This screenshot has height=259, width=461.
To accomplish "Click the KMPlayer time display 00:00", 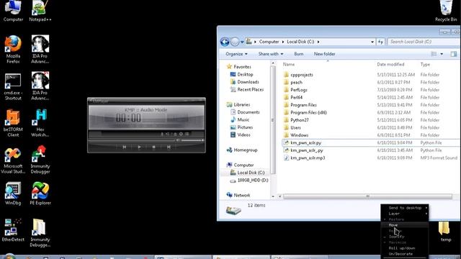I will point(128,118).
